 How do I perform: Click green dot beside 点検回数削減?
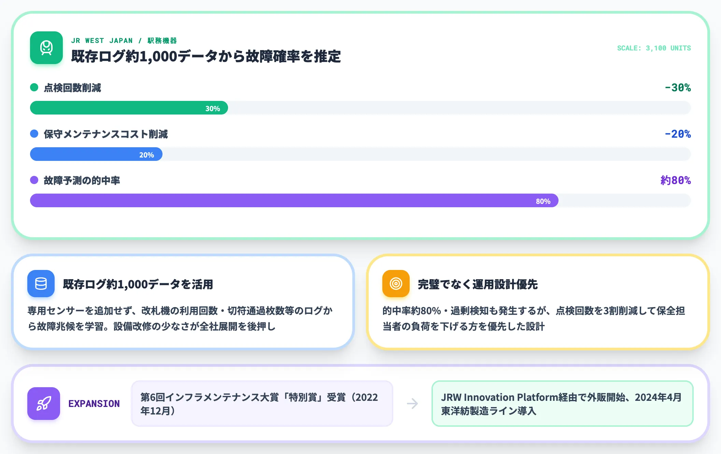(34, 87)
